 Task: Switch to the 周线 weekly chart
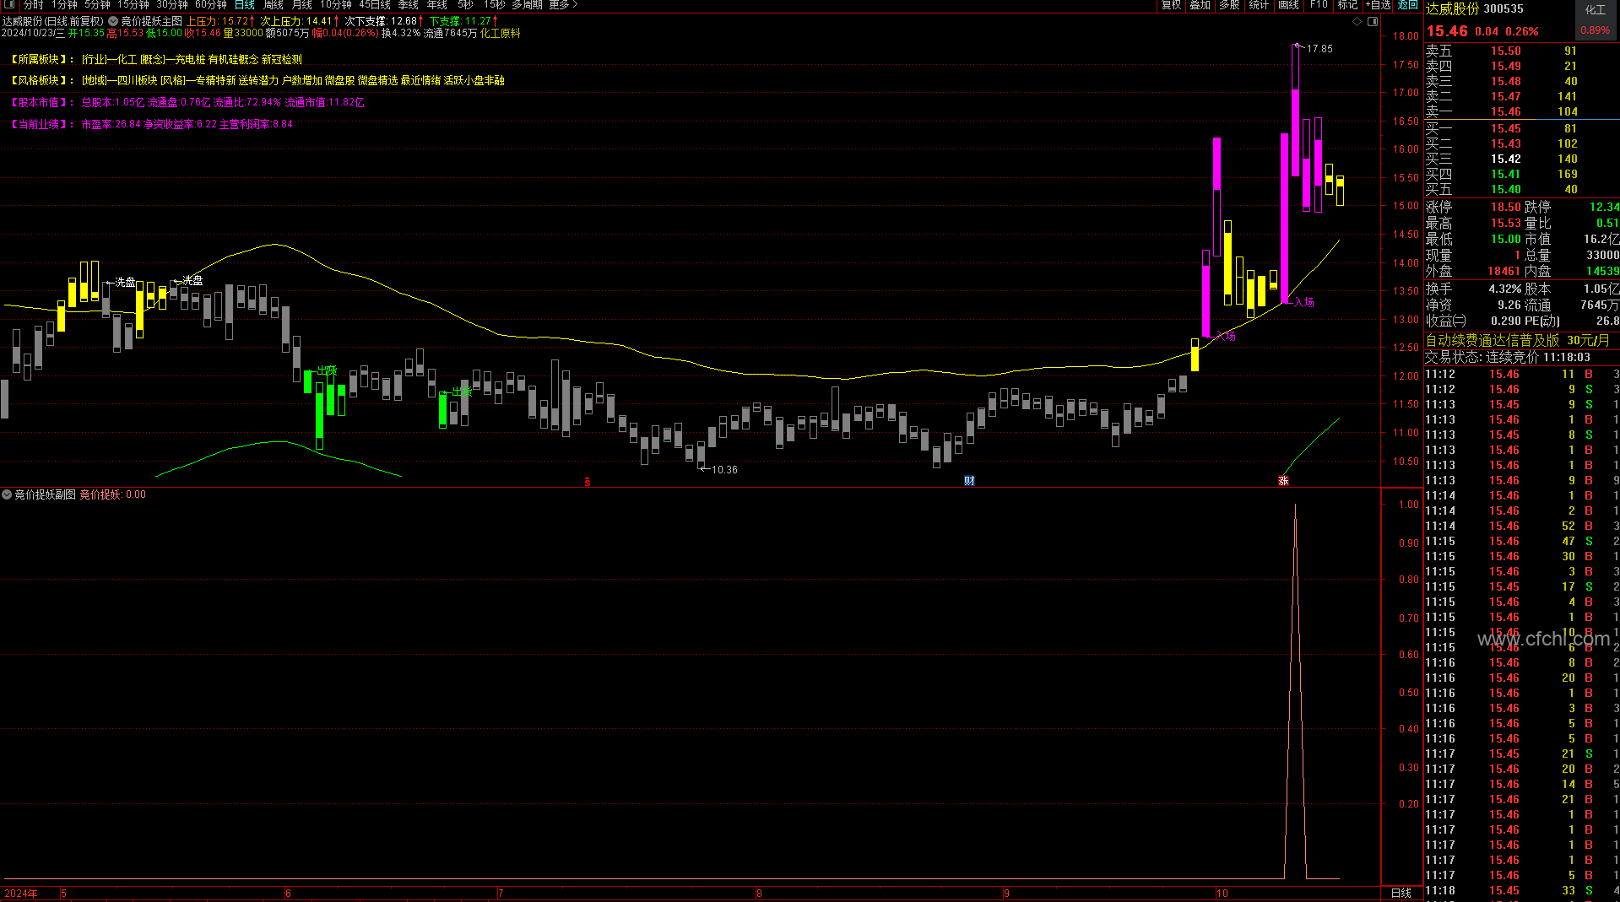point(274,5)
